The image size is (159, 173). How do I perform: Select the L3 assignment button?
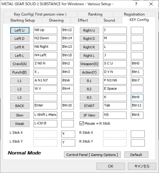(x=20, y=98)
